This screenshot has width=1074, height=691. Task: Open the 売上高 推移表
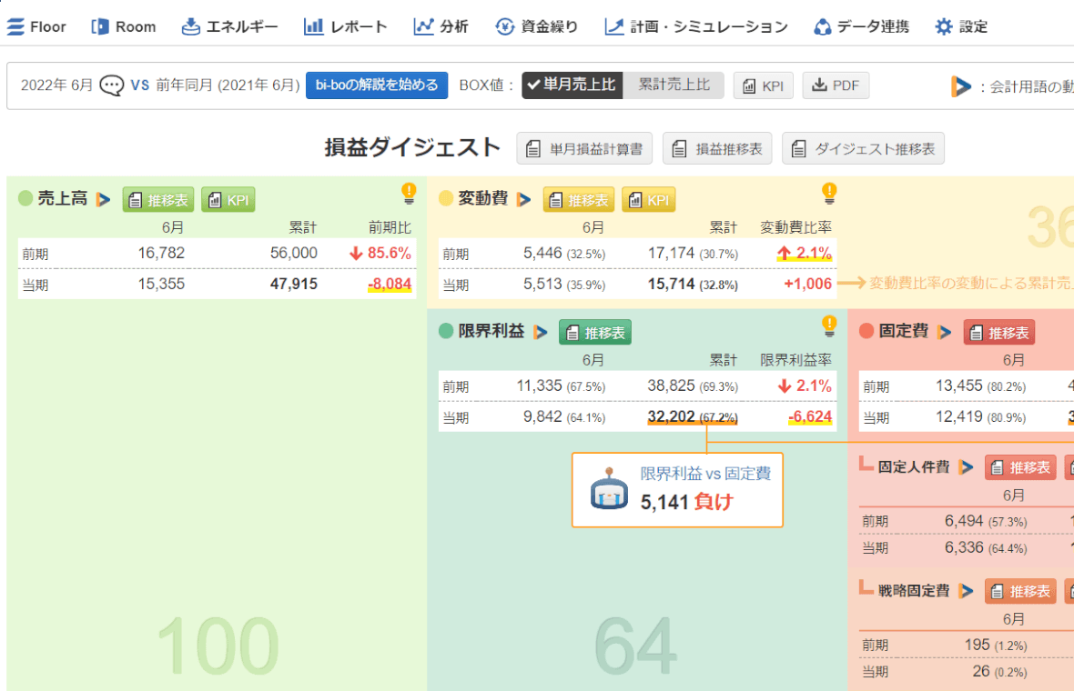click(158, 200)
